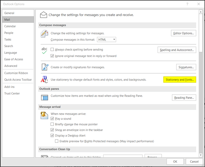The height and width of the screenshot is (167, 205).
Task: Select the General category
Action: click(18, 13)
